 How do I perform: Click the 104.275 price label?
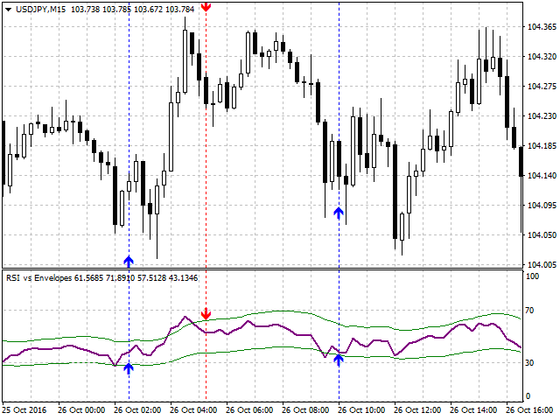[x=542, y=87]
